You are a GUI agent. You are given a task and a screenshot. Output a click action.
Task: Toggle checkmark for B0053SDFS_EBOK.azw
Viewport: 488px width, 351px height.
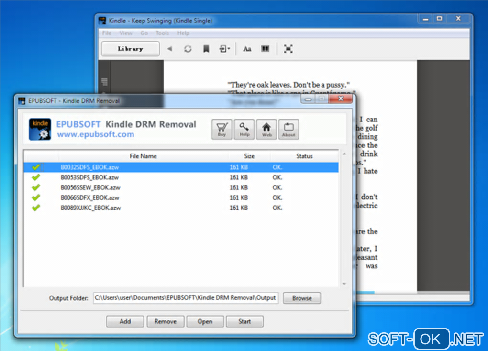(x=36, y=177)
